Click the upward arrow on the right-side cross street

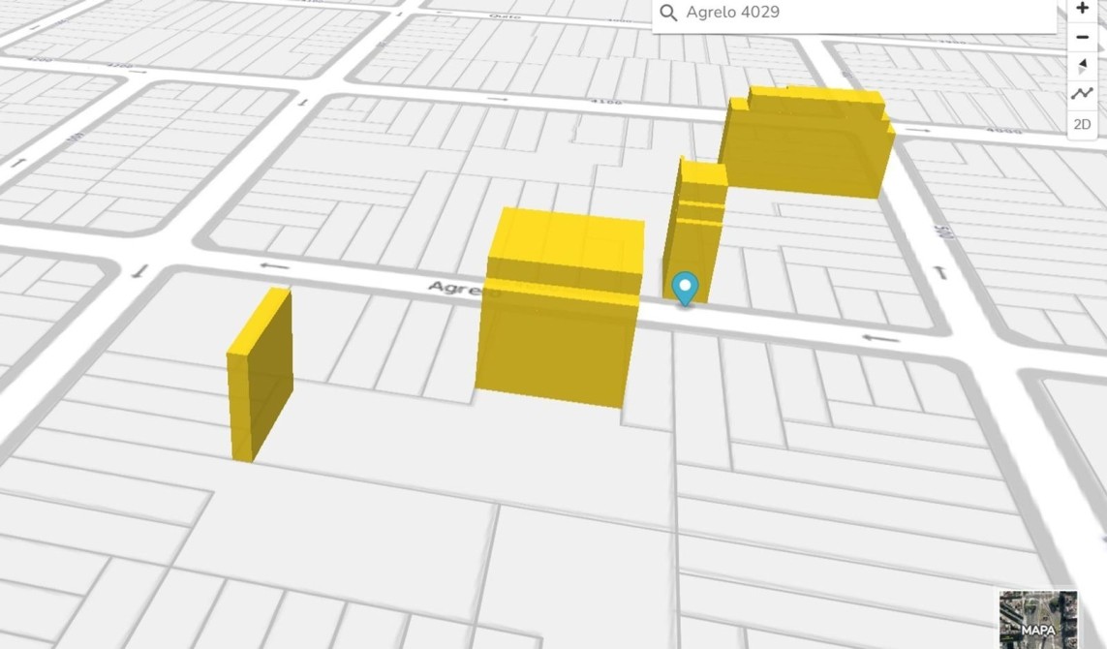tap(940, 273)
